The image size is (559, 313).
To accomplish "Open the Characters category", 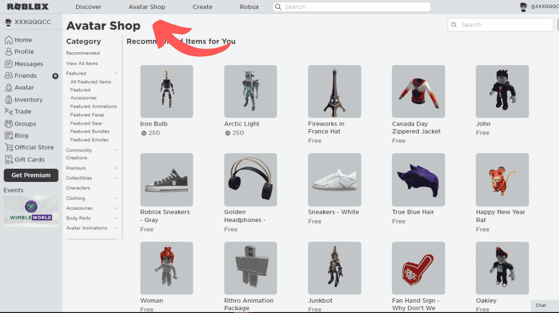I will coord(78,188).
